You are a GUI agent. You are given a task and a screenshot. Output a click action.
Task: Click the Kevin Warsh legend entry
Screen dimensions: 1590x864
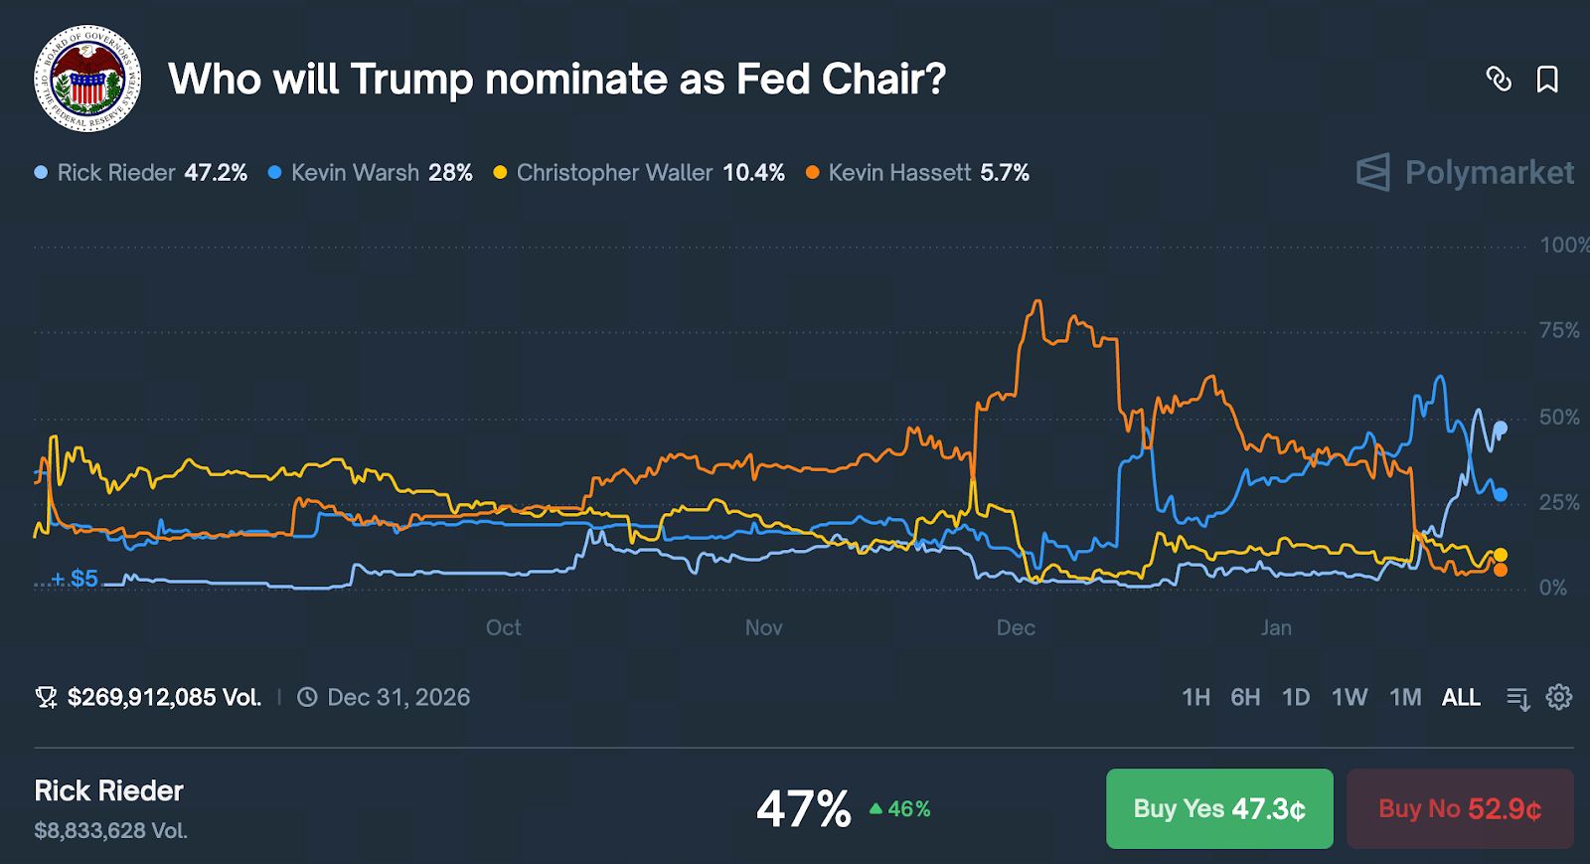pos(370,173)
